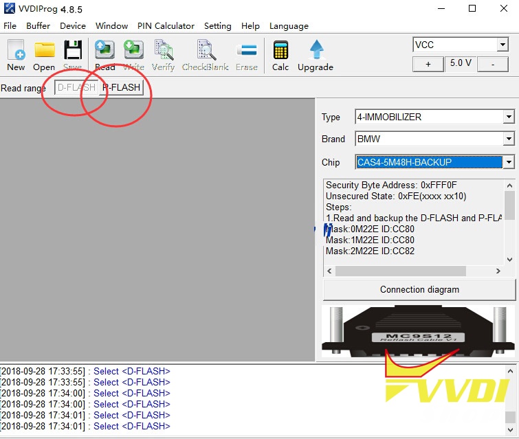Click the info panel scroll down arrow
Image resolution: width=519 pixels, height=439 pixels.
tap(509, 260)
